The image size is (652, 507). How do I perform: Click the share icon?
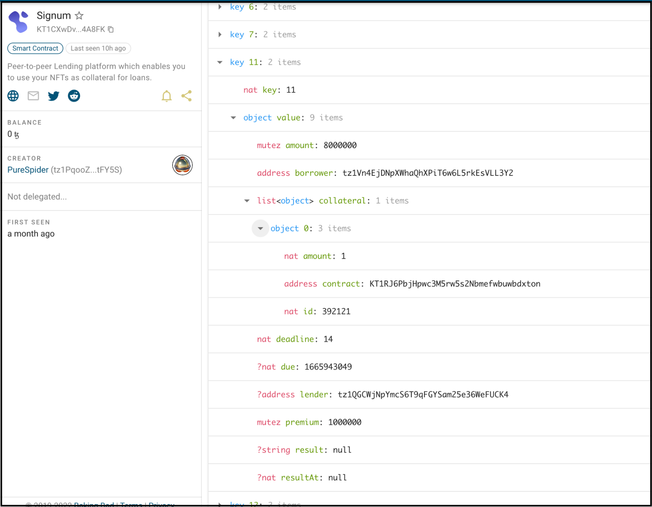pos(187,96)
